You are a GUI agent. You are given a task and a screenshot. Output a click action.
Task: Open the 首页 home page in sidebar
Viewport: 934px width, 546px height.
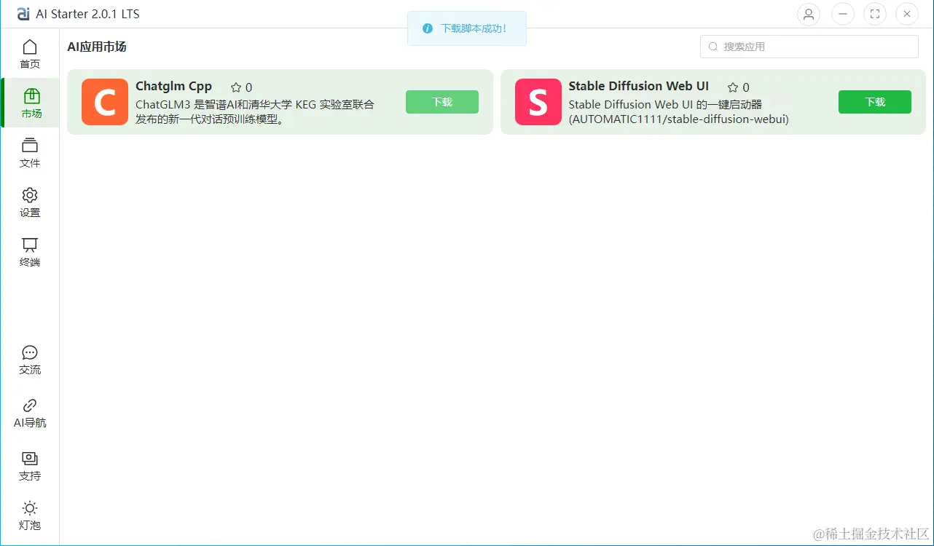tap(30, 54)
